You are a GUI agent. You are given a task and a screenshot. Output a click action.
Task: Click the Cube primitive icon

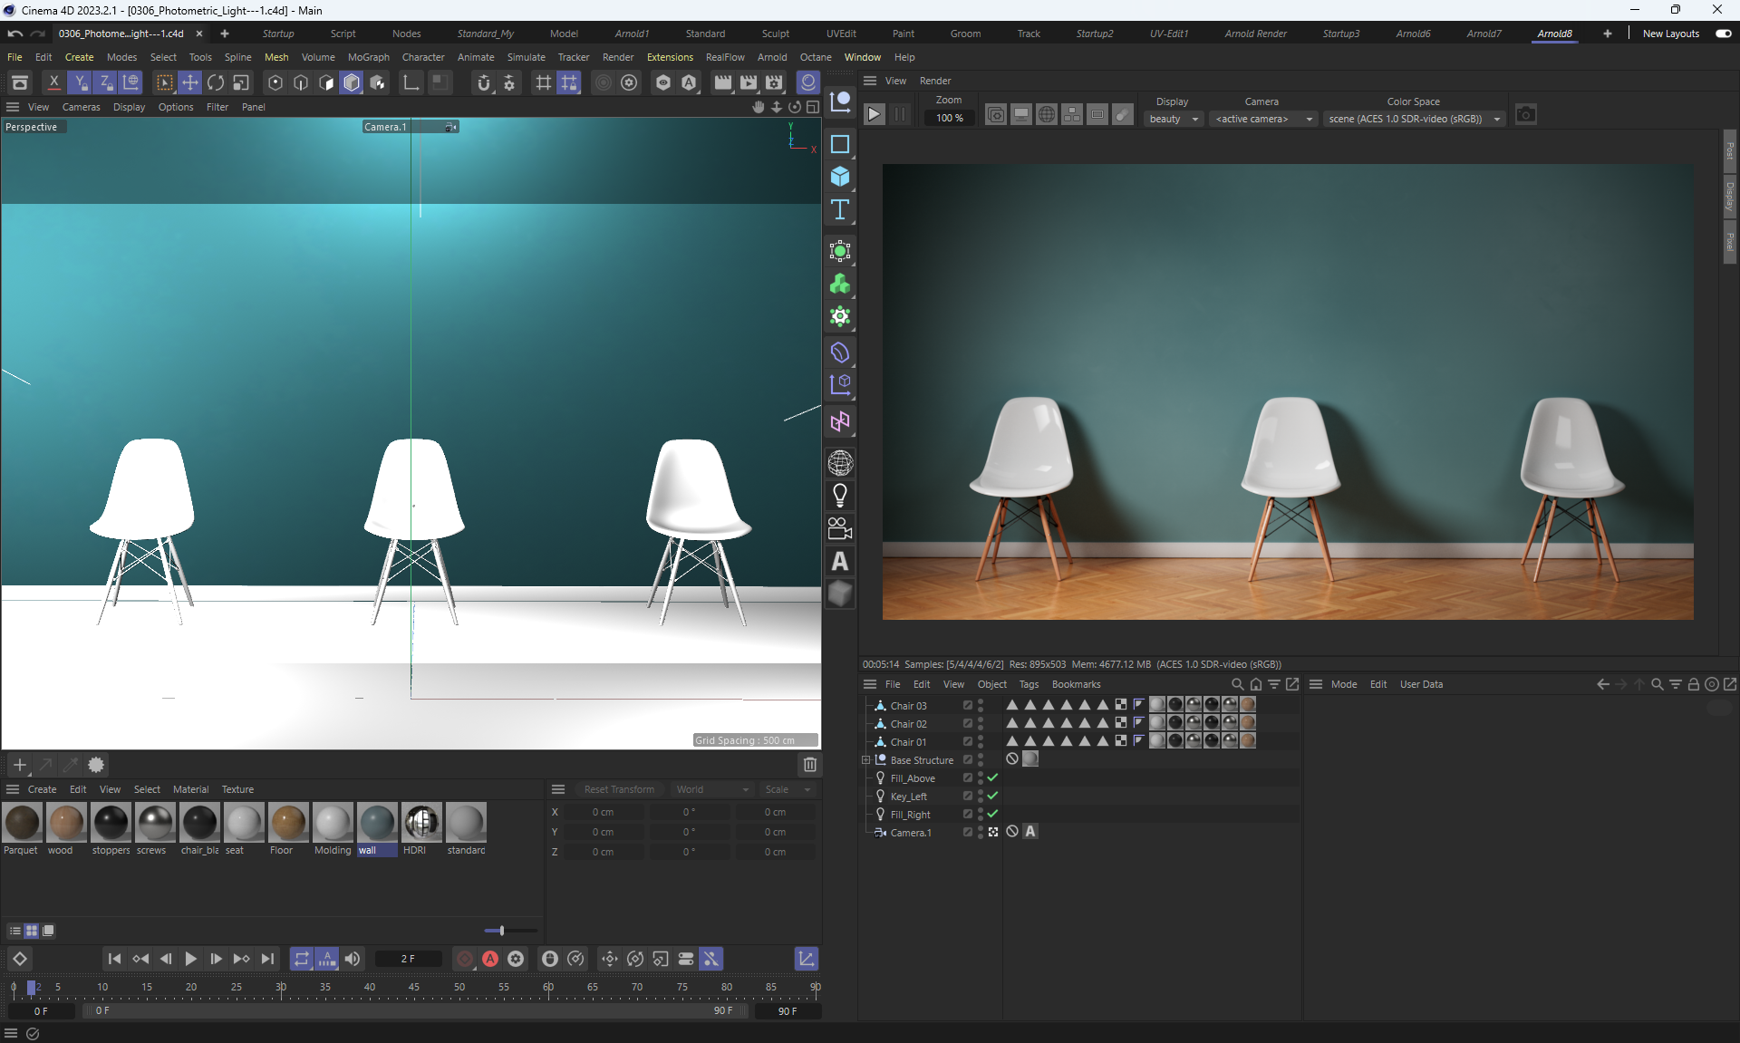840,177
